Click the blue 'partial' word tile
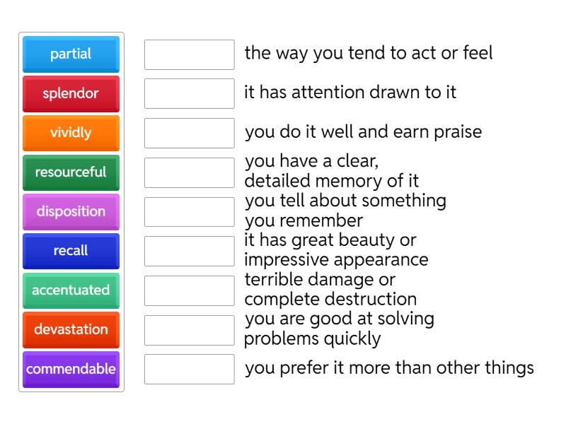566x424 pixels. [71, 54]
